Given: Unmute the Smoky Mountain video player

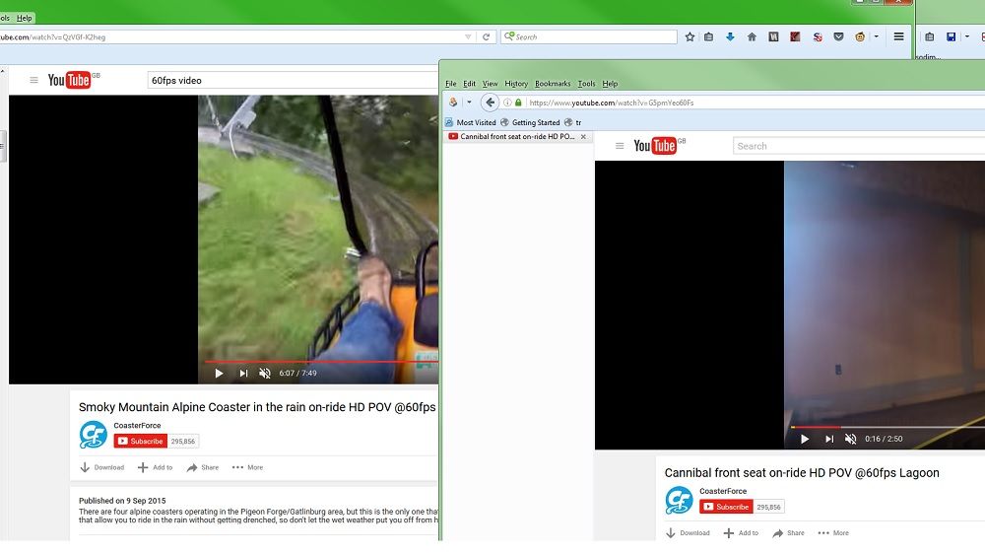Looking at the screenshot, I should click(x=265, y=373).
